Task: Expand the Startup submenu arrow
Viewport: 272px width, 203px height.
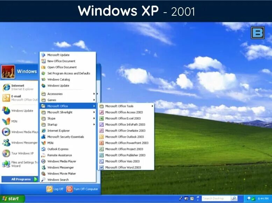Action: pyautogui.click(x=94, y=125)
